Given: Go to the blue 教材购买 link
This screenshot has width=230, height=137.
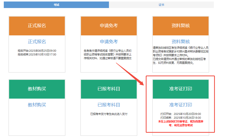Looking at the screenshot, I should (x=37, y=105).
